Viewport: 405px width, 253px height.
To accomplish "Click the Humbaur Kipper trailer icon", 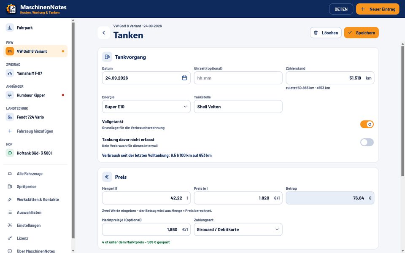I will [x=10, y=95].
